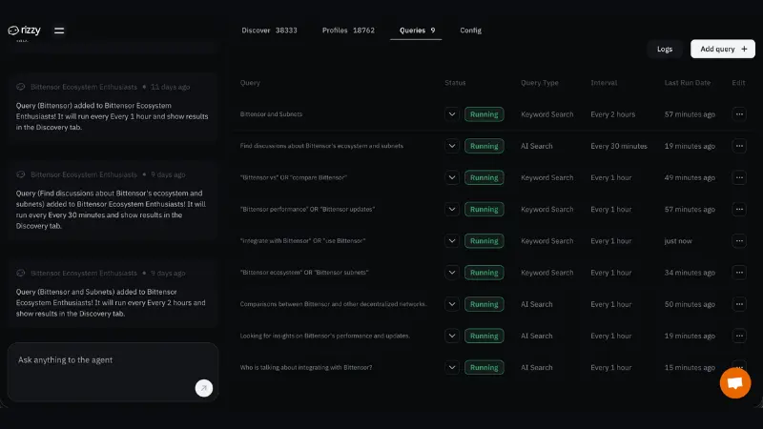Sort by the Query column header

(x=250, y=83)
